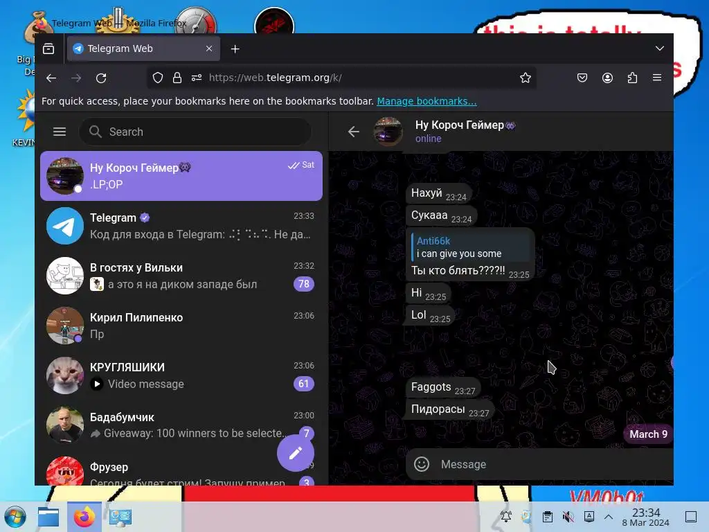Open the emoji picker smiley
709x532 pixels.
(x=422, y=464)
